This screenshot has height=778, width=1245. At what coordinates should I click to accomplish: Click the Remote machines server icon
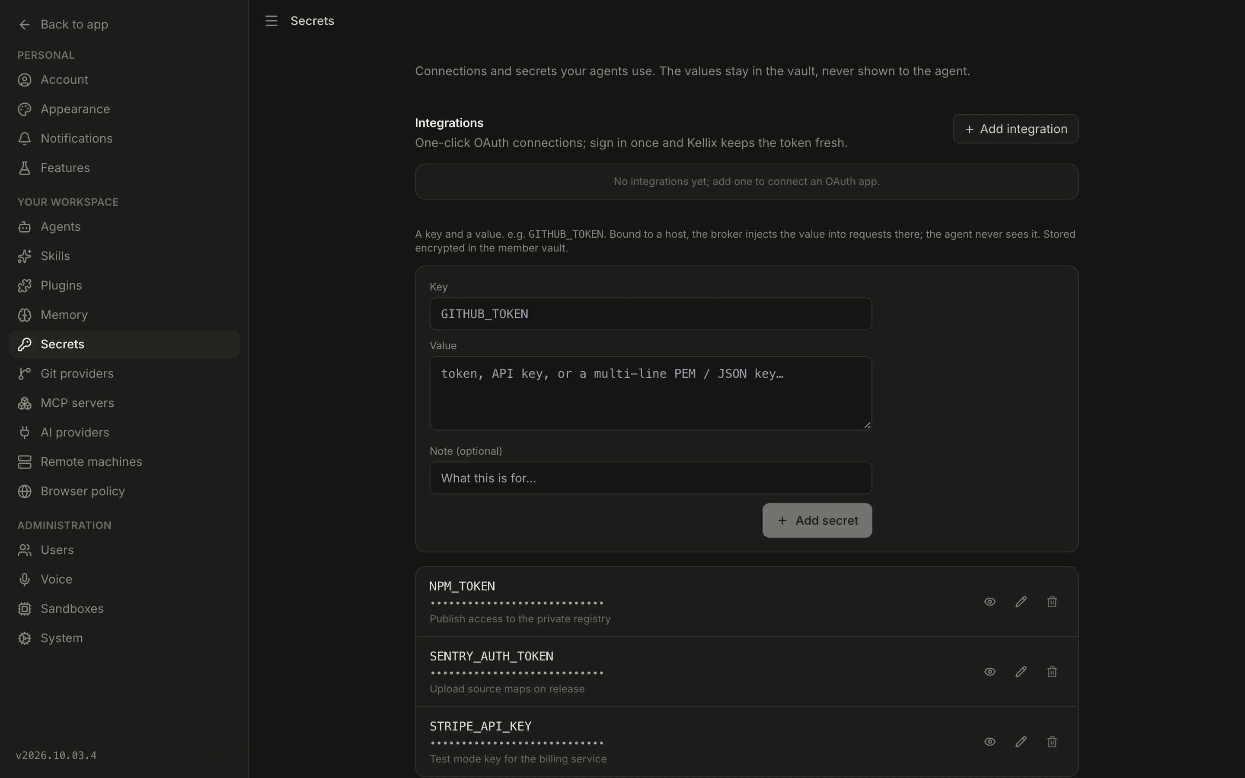tap(24, 462)
